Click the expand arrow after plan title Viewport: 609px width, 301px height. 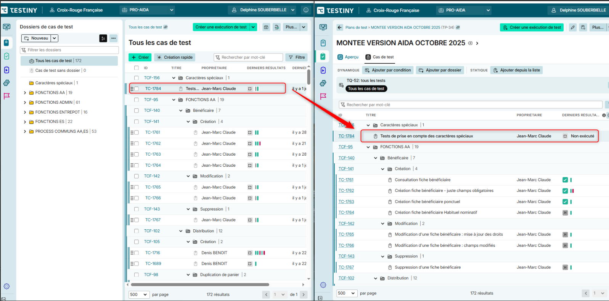477,43
